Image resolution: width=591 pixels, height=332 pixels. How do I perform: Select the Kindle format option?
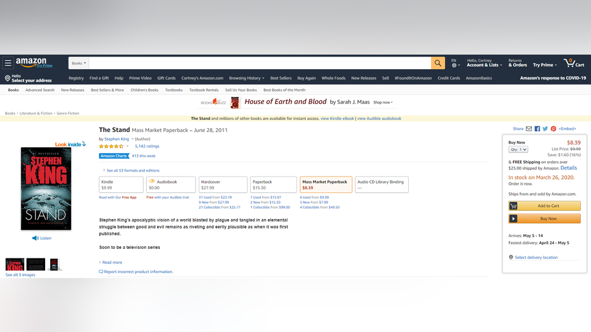(x=121, y=185)
